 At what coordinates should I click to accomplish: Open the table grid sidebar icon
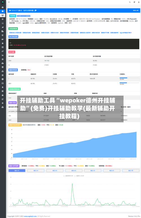point(3,47)
